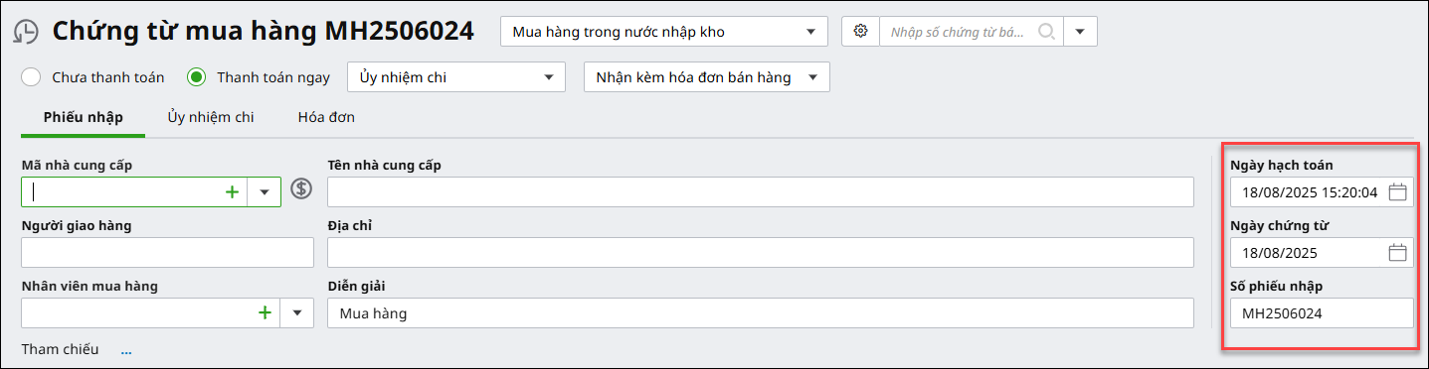
Task: Open the gear settings icon near search
Action: pyautogui.click(x=860, y=31)
